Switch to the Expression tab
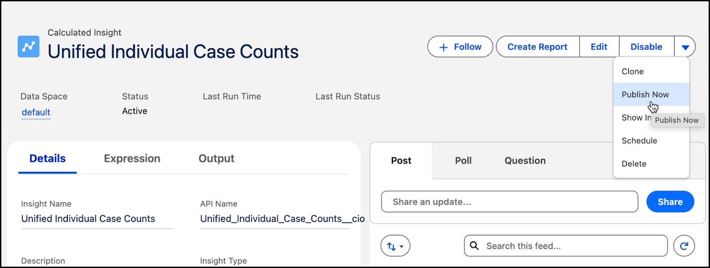 [132, 158]
